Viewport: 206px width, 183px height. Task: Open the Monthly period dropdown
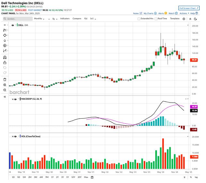tap(39, 19)
